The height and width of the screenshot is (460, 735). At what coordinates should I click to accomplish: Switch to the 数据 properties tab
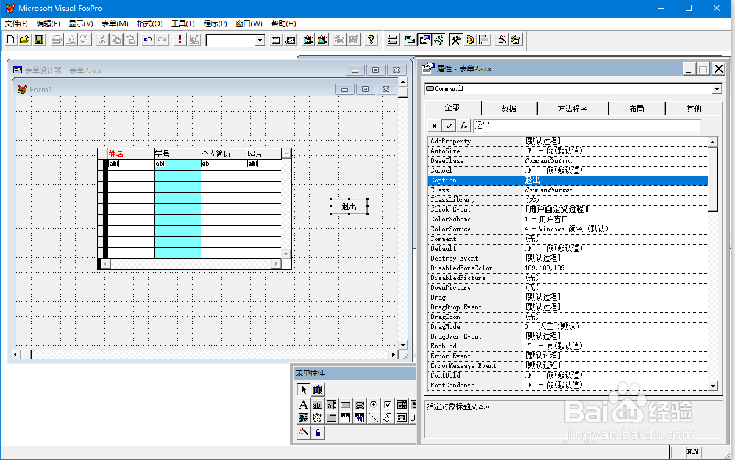(509, 109)
